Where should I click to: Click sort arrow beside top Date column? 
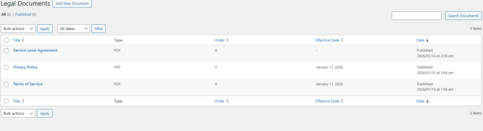coord(427,40)
